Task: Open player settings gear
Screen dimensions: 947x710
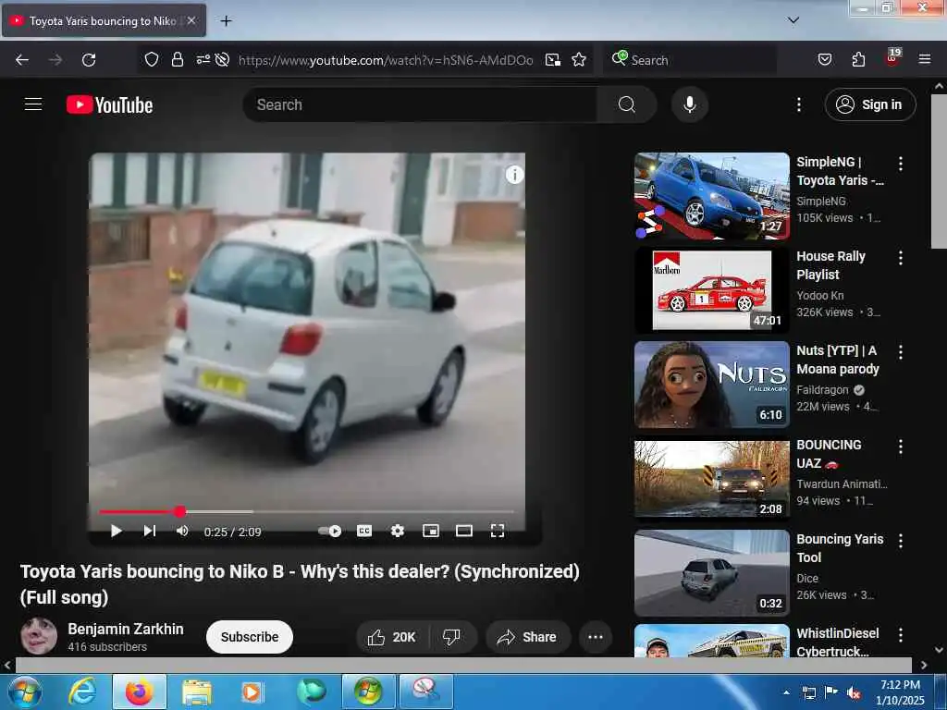Action: pos(398,531)
